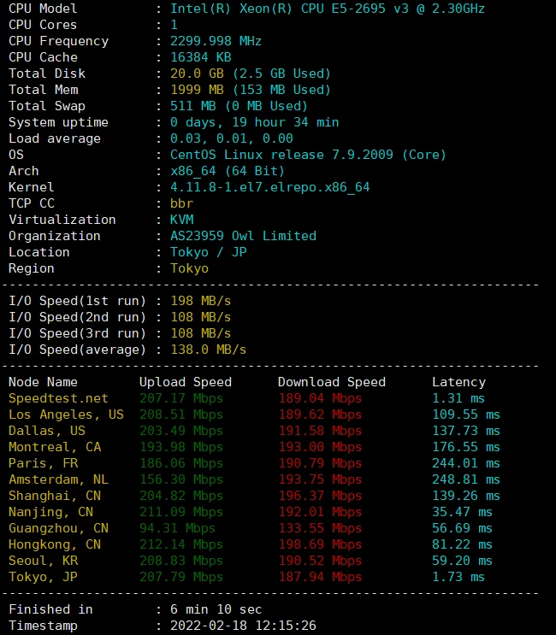556x635 pixels.
Task: Click Amsterdam latency value 248.81 ms
Action: coord(465,479)
